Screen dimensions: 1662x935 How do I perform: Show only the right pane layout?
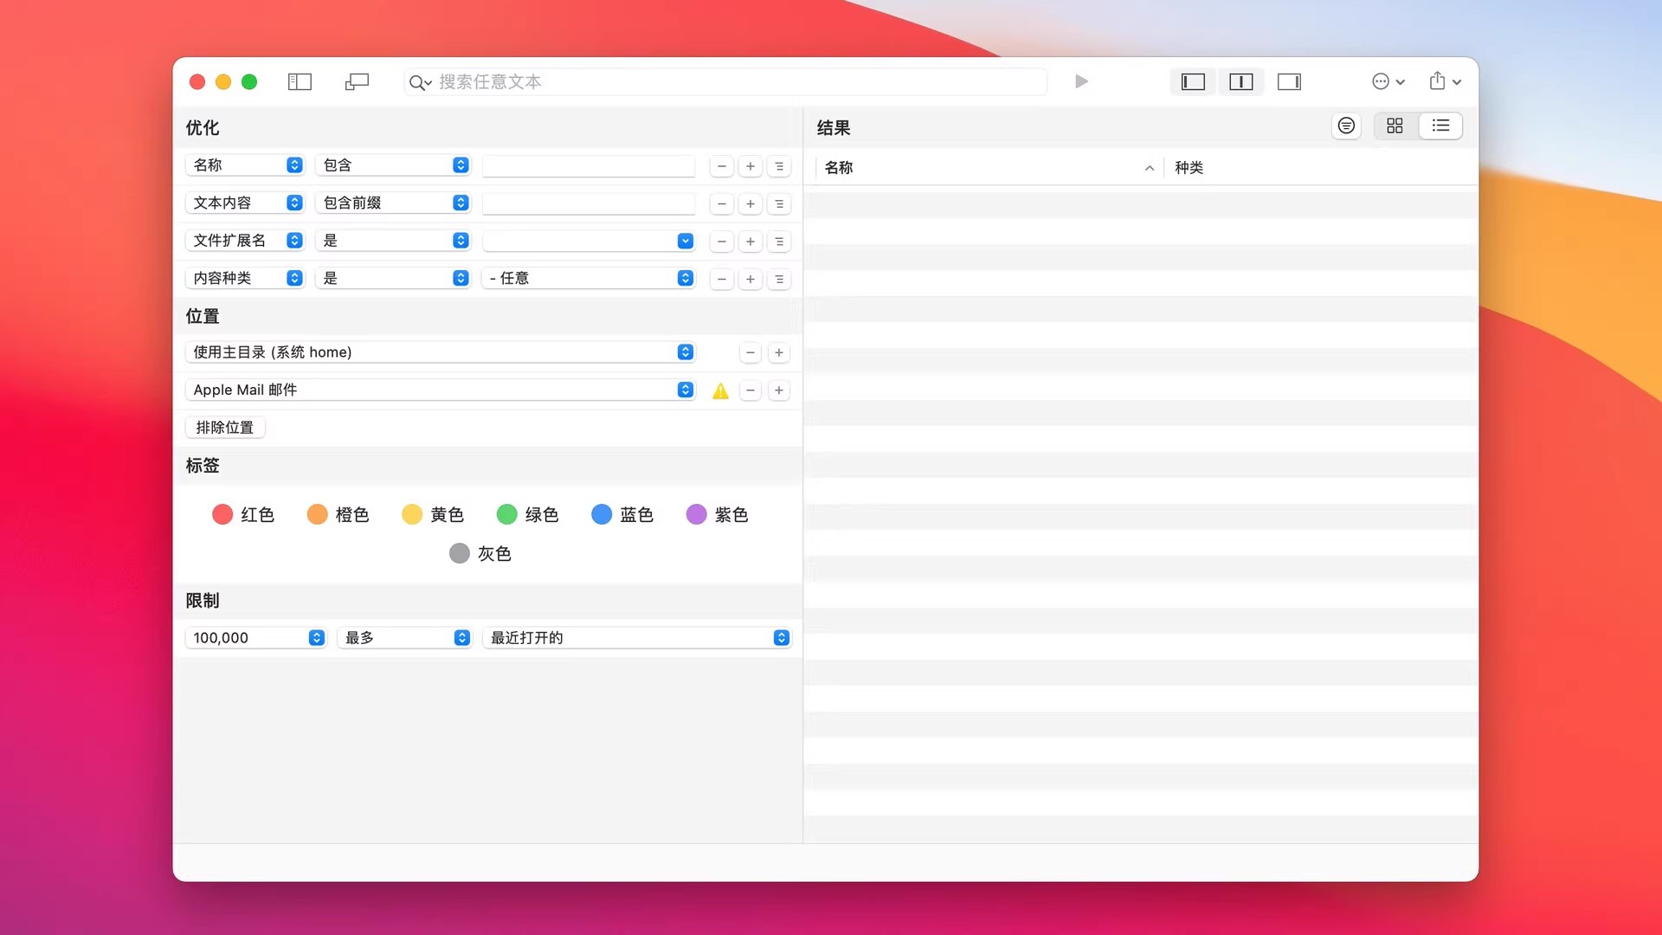1289,81
